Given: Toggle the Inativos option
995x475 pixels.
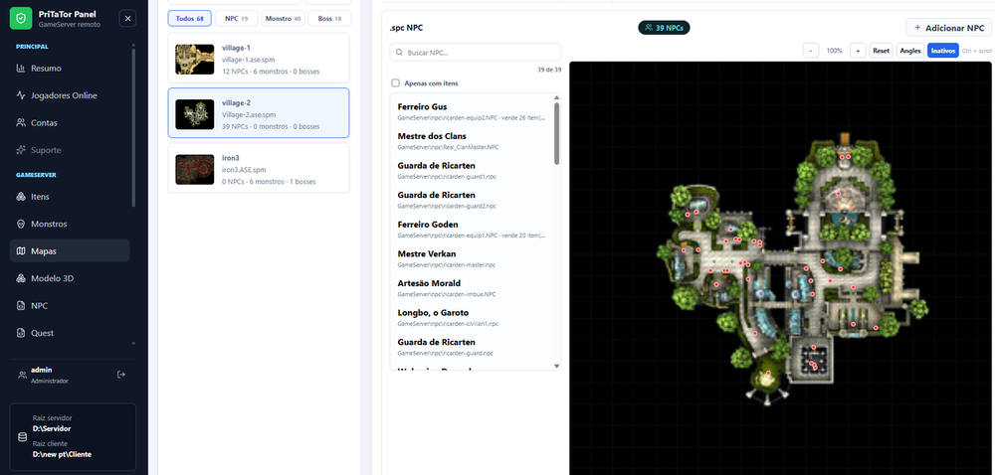Looking at the screenshot, I should [943, 51].
